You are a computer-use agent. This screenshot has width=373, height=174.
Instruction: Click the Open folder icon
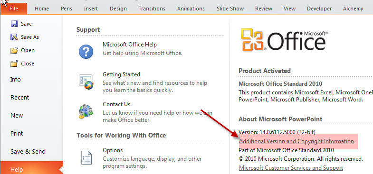pyautogui.click(x=14, y=50)
